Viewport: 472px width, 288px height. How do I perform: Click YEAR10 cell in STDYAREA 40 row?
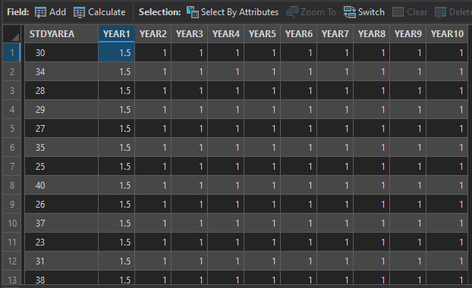pos(447,185)
